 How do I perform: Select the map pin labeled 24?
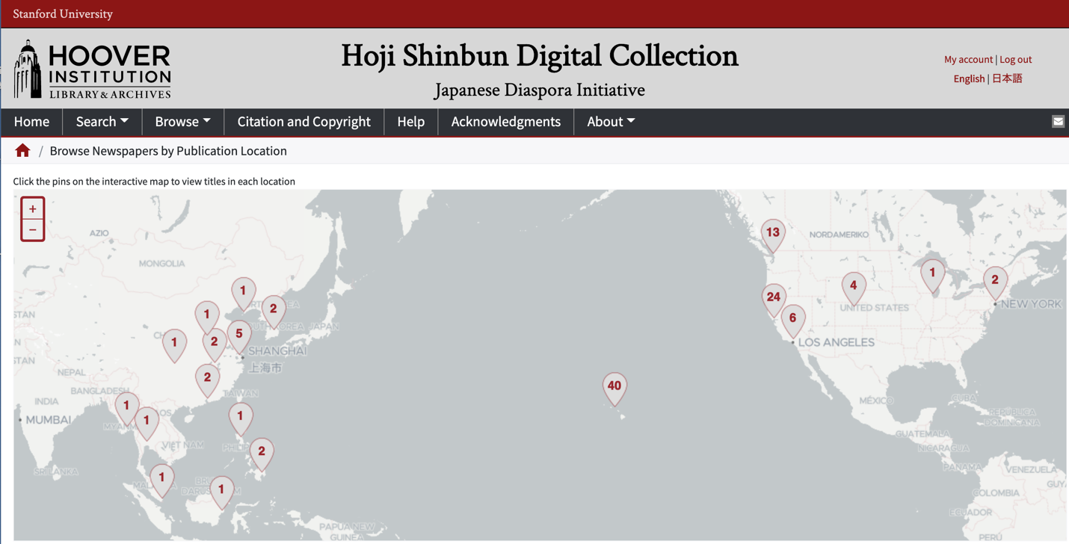tap(774, 298)
